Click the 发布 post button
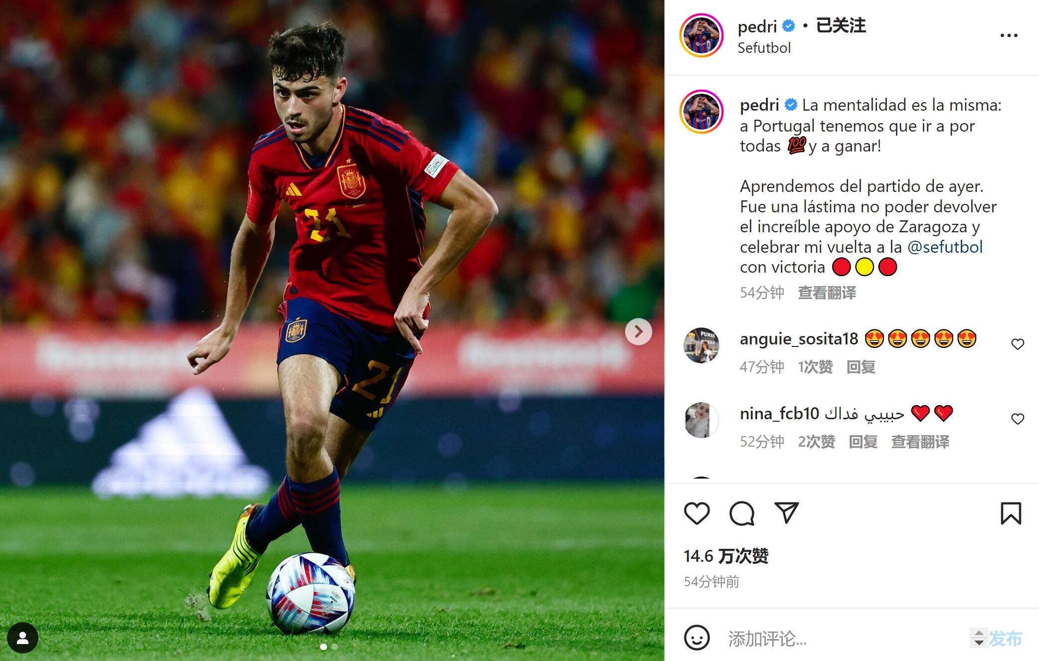The height and width of the screenshot is (661, 1039). tap(1005, 638)
